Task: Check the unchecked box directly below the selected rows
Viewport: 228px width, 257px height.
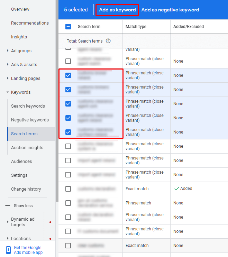Action: 68,146
